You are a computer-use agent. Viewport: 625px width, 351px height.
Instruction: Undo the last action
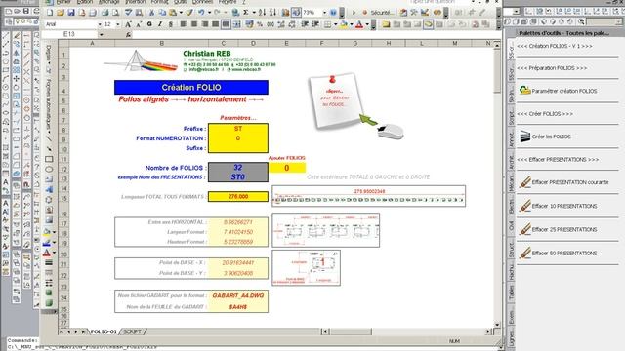(202, 13)
